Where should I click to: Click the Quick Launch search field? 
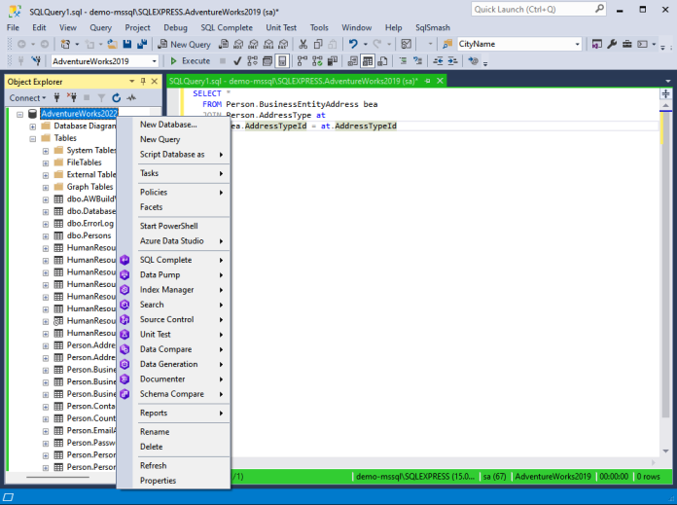pyautogui.click(x=539, y=9)
